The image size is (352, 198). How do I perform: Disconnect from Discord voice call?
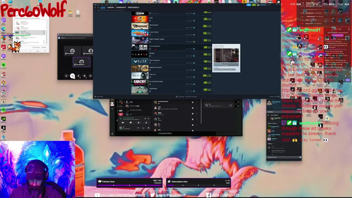[148, 119]
